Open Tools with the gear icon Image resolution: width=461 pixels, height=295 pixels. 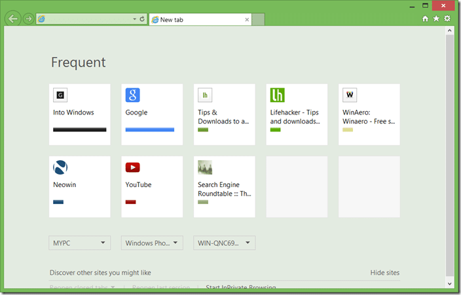pos(447,18)
